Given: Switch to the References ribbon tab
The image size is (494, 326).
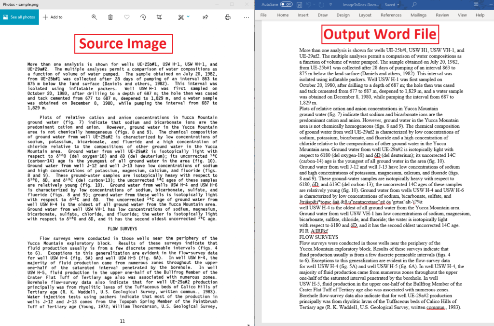Looking at the screenshot, I should click(x=392, y=15).
